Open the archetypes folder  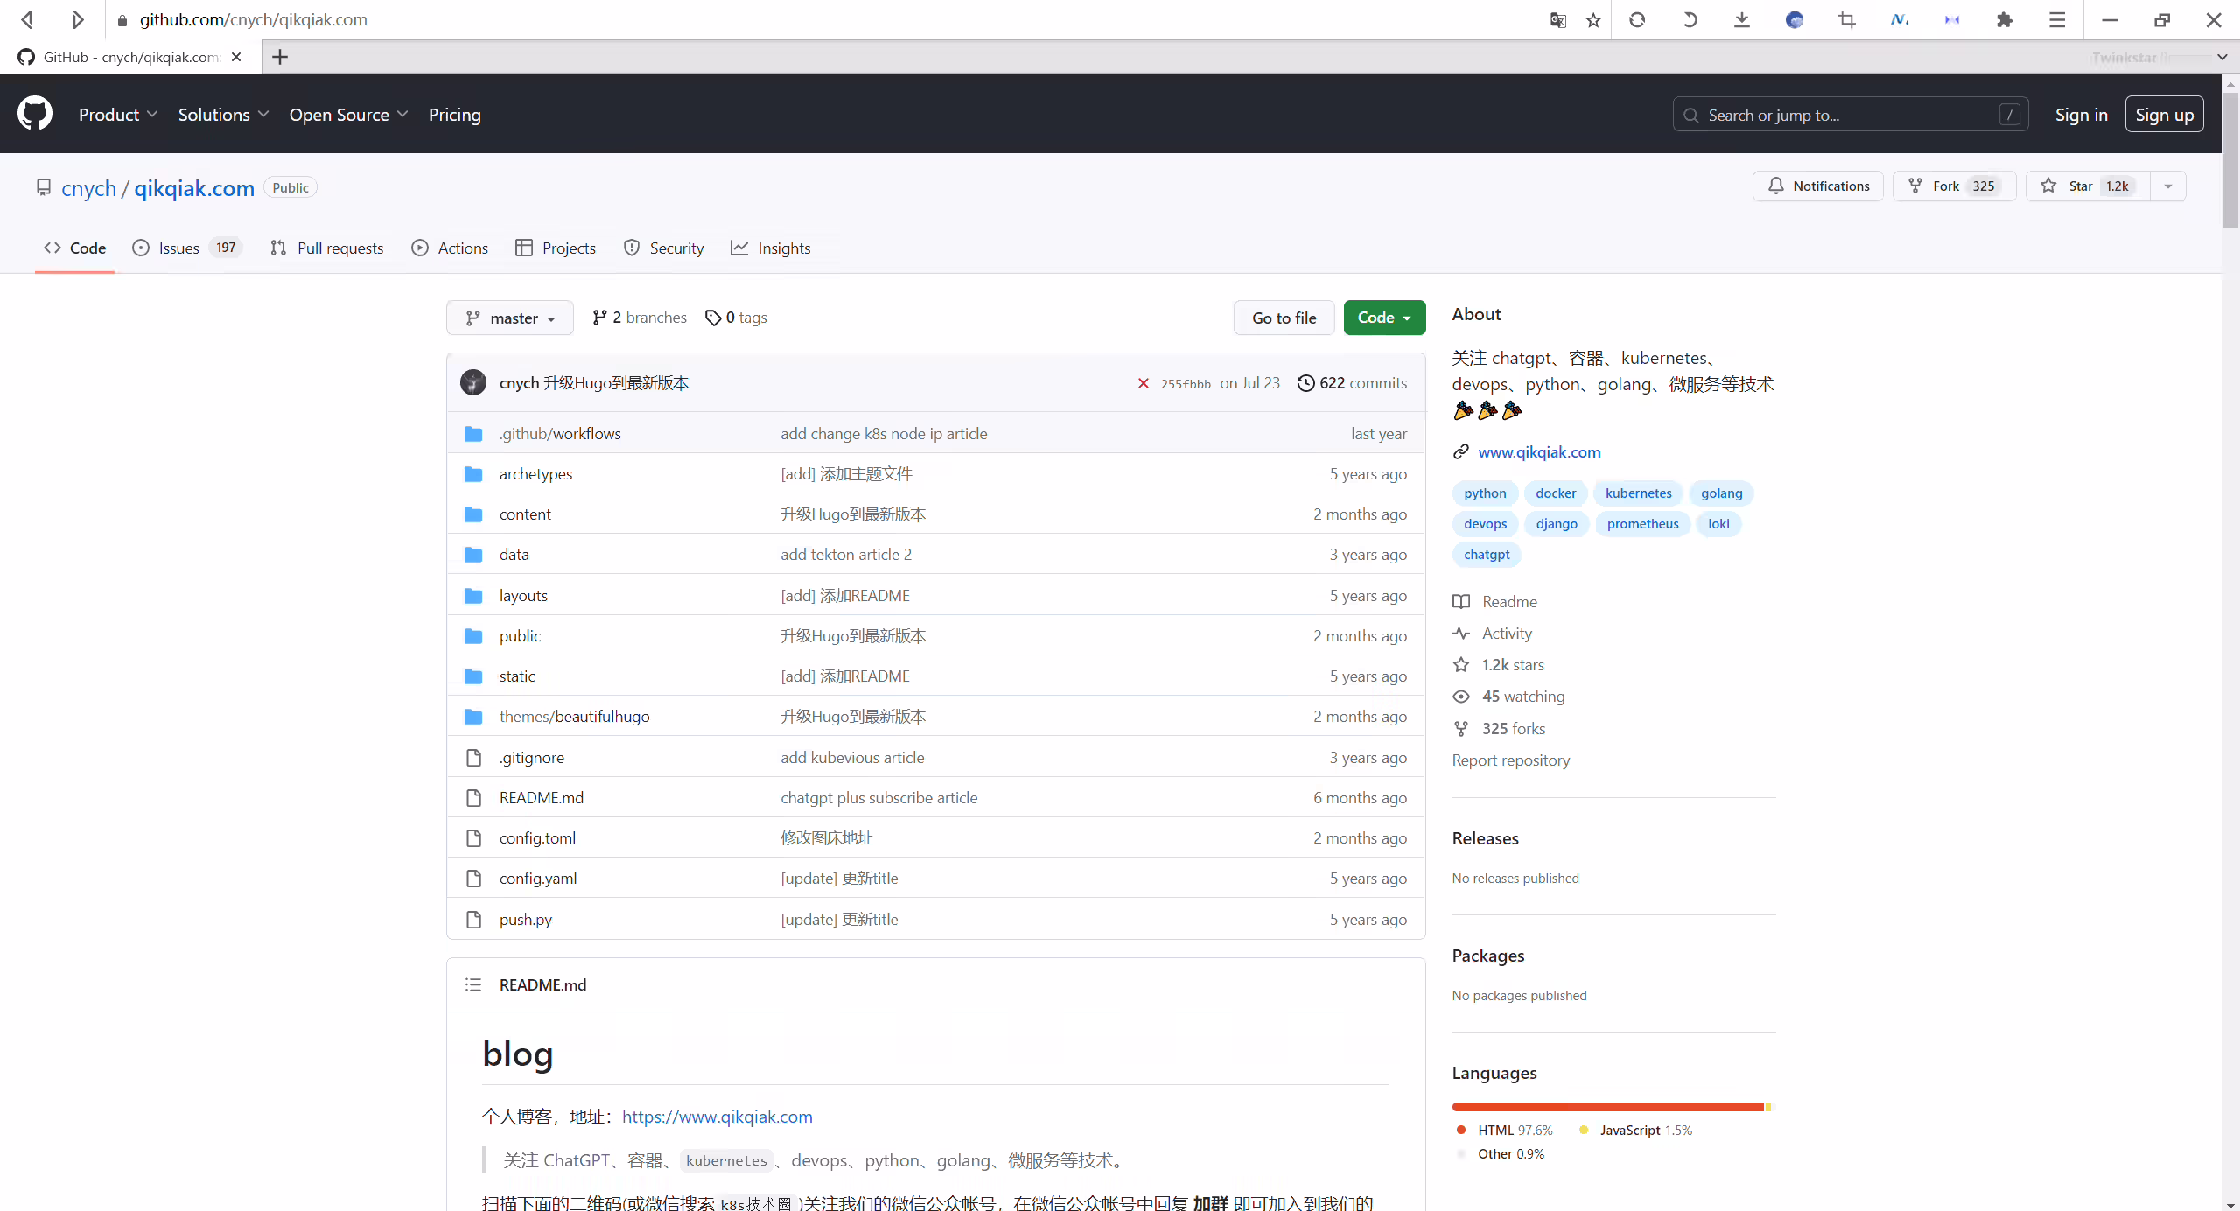point(535,473)
